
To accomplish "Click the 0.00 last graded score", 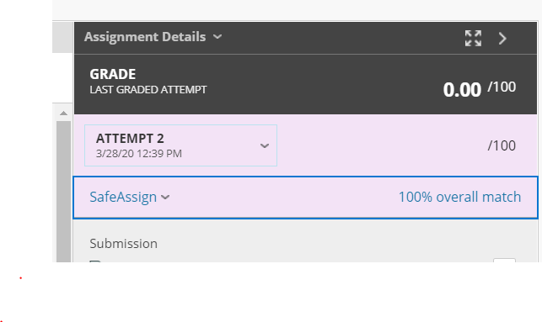I will click(x=462, y=90).
